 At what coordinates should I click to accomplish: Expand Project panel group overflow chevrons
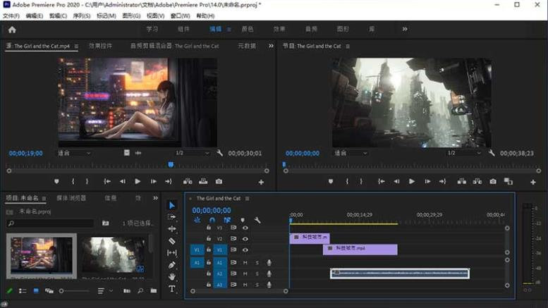[156, 198]
